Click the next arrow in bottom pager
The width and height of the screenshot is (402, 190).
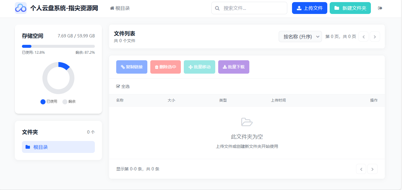(372, 169)
